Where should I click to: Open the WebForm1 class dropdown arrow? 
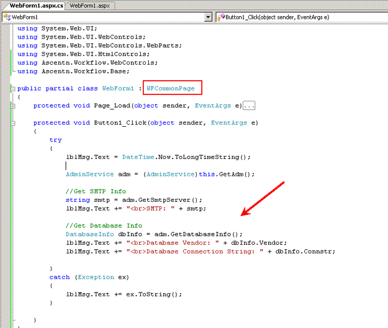point(208,17)
